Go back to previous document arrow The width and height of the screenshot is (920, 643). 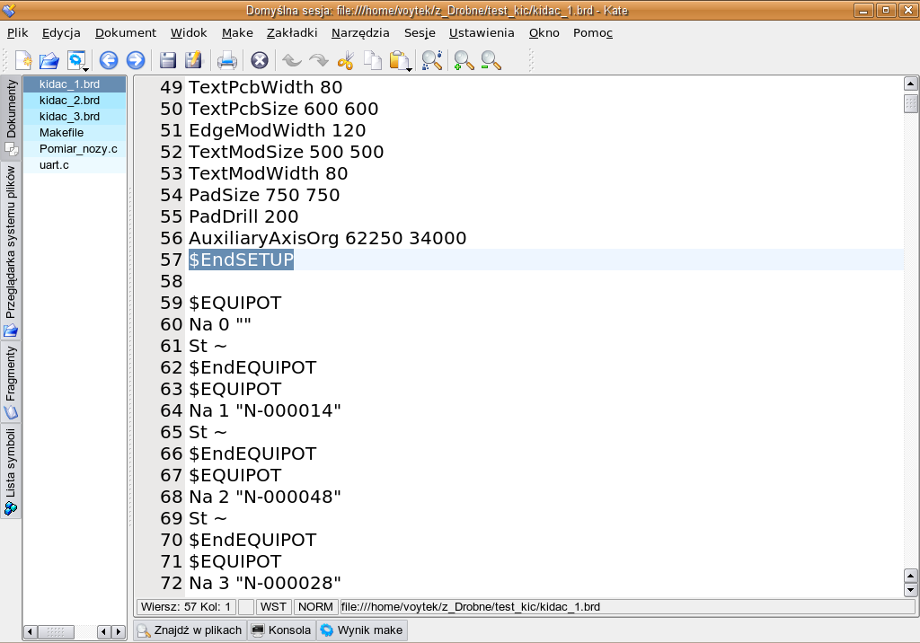point(109,60)
